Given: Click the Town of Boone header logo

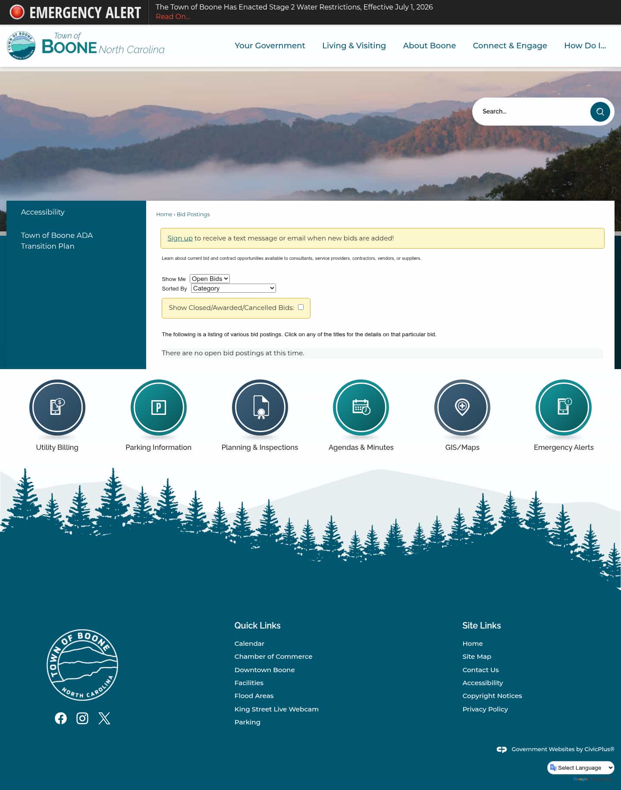Looking at the screenshot, I should click(86, 45).
